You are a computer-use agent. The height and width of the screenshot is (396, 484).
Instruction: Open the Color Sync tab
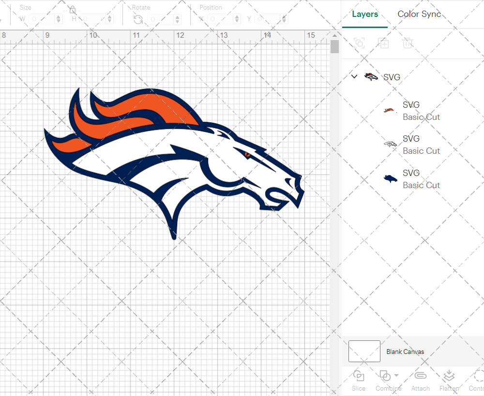tap(419, 14)
